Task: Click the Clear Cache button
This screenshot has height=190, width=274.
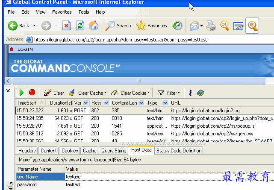Action: pyautogui.click(x=86, y=93)
